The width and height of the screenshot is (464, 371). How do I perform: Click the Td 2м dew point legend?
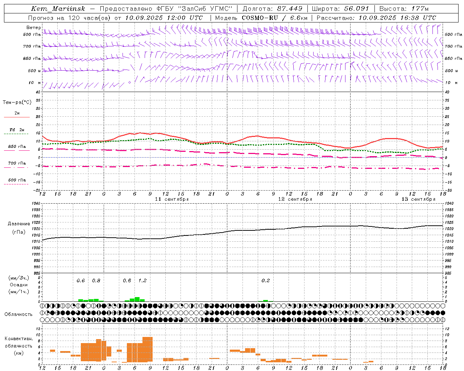(17, 131)
